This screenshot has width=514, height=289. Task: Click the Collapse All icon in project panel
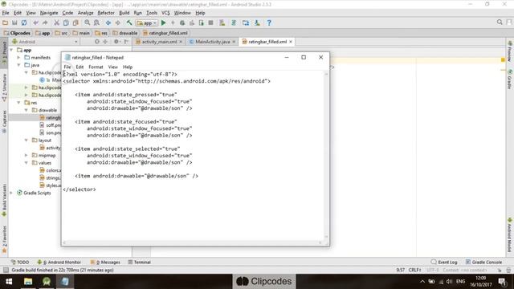(x=105, y=42)
